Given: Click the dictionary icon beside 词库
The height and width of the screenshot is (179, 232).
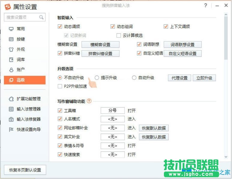Looking at the screenshot, I should tap(11, 60).
